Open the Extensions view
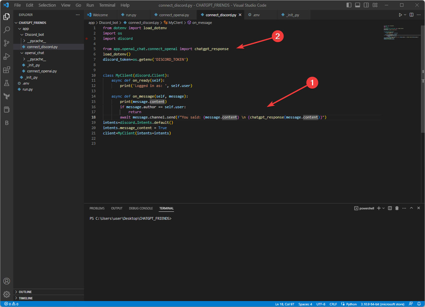Image resolution: width=425 pixels, height=307 pixels. pyautogui.click(x=6, y=70)
